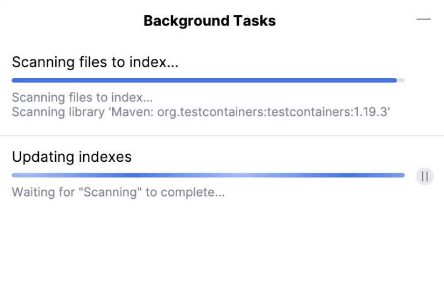
Task: Pause the Updating indexes task
Action: pos(425,176)
